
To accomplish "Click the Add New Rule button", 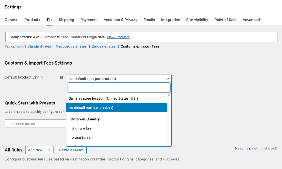I will [39, 150].
